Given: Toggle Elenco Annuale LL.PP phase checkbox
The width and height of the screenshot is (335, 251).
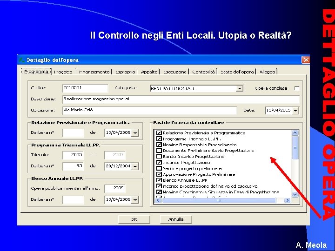Looking at the screenshot, I should [x=159, y=180].
